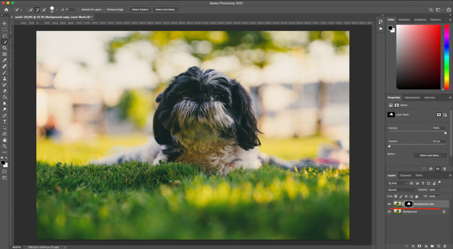Image resolution: width=453 pixels, height=249 pixels.
Task: Toggle mask visibility eye in Properties panel
Action: tap(438, 169)
